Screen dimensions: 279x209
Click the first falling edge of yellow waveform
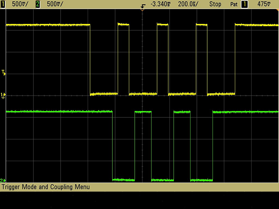pos(90,60)
